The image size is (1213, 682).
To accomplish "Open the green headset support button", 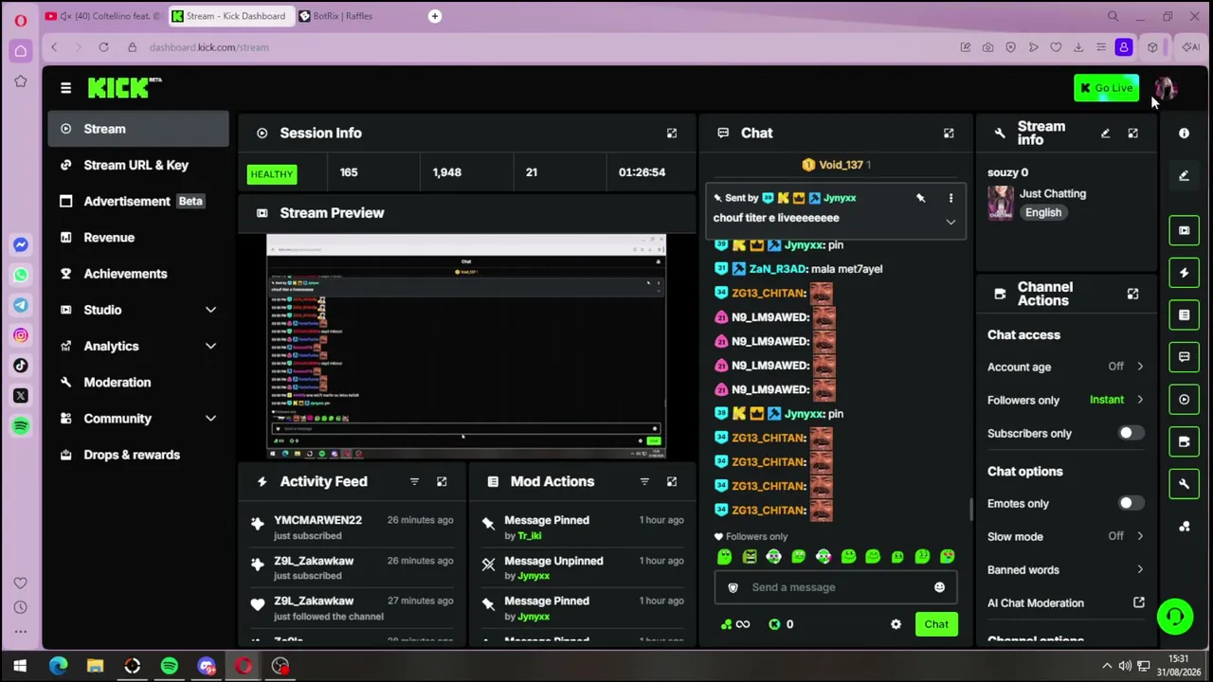I will 1175,617.
